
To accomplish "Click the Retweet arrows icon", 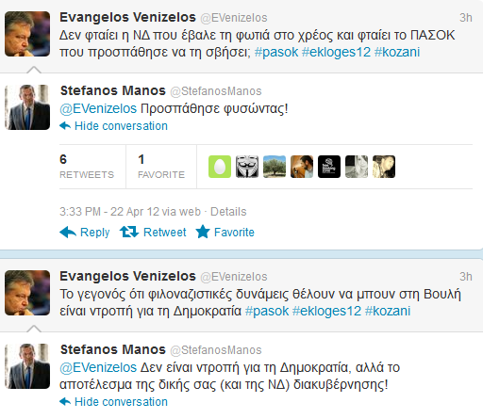I will (129, 232).
